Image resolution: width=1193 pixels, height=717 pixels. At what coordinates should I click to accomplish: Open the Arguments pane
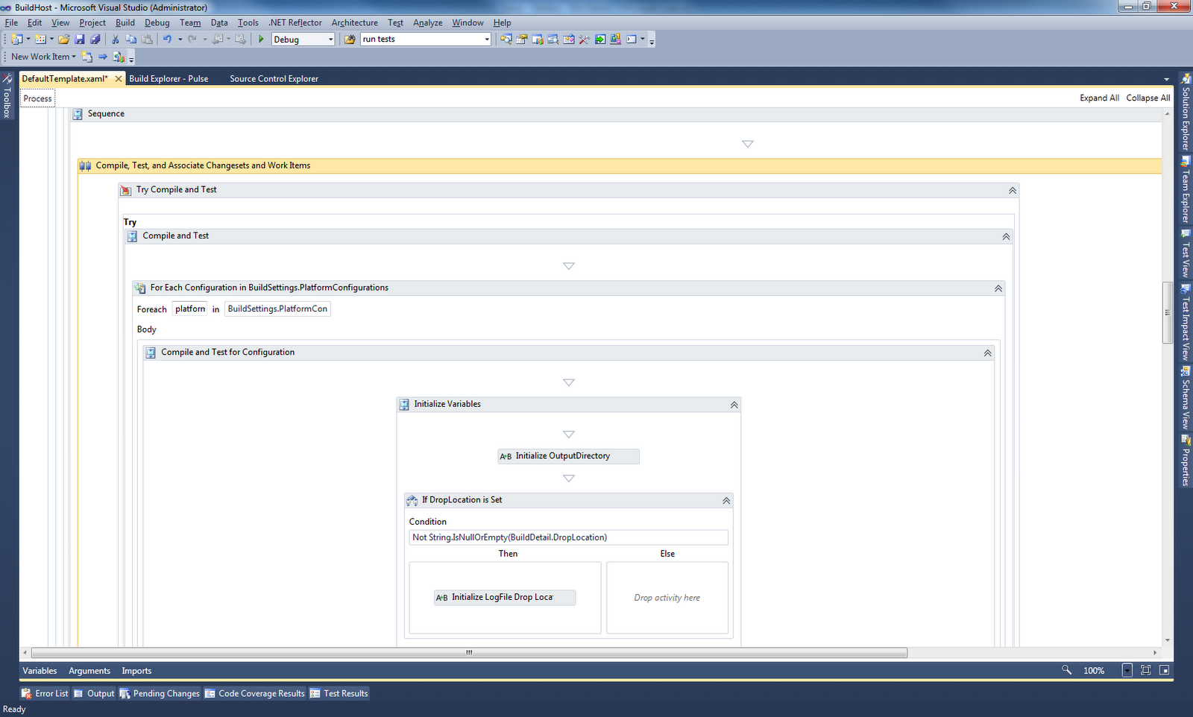[x=89, y=671]
